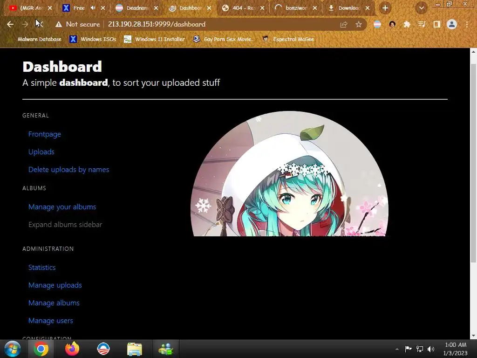Open the Espectral McGee bookmark
The image size is (477, 358).
(288, 39)
